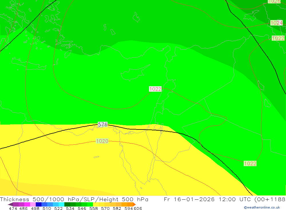The image size is (286, 210).
Task: Click the 576 height contour label
Action: coord(103,124)
